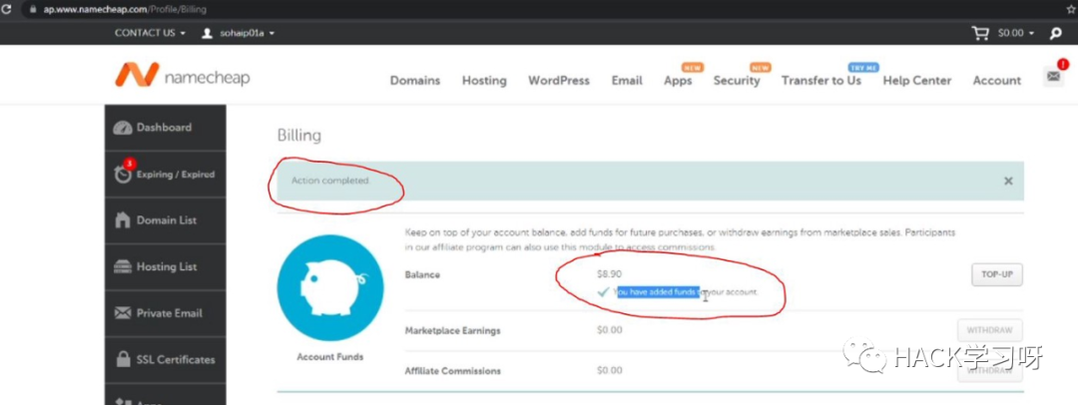The height and width of the screenshot is (405, 1078).
Task: Click the Affiliate Commissions label
Action: 453,371
